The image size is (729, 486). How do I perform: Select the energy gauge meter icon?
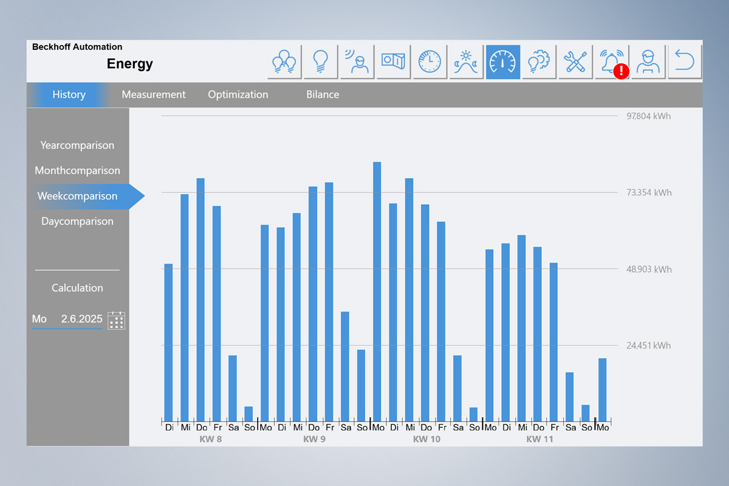[502, 61]
